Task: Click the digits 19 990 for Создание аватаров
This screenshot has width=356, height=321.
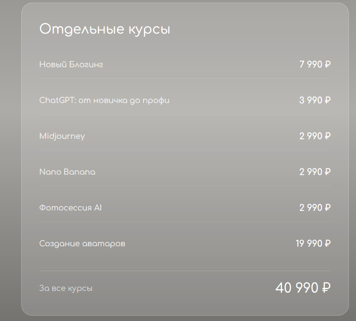Action: (309, 244)
